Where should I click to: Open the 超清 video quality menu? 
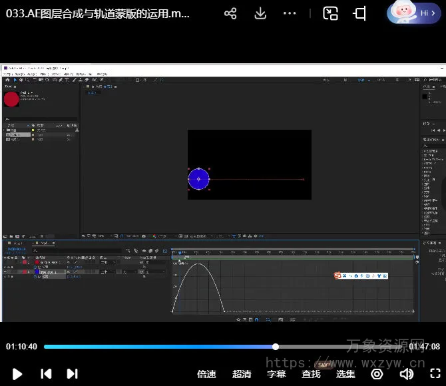point(242,374)
